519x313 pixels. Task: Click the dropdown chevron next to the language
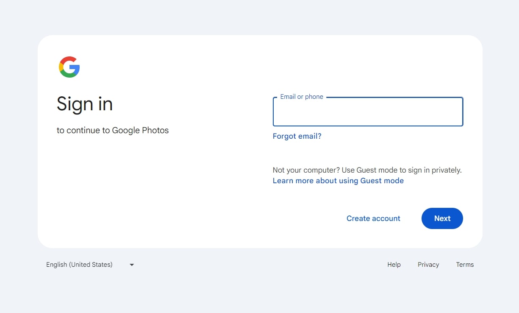pos(131,264)
